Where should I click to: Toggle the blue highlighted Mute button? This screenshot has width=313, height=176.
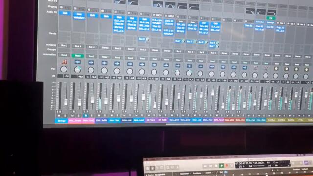click(86, 115)
